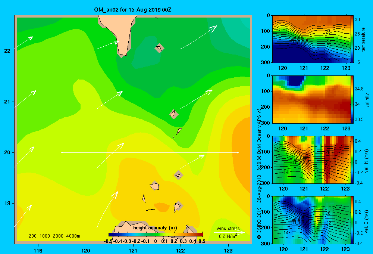373x254 pixels.
Task: Click the "26" contour label in the temperature panel
Action: click(328, 32)
